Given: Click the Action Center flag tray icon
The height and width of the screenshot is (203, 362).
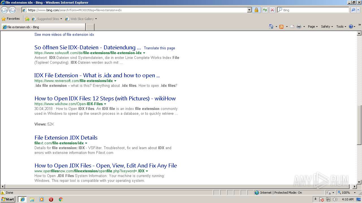Looking at the screenshot, I should [x=322, y=199].
